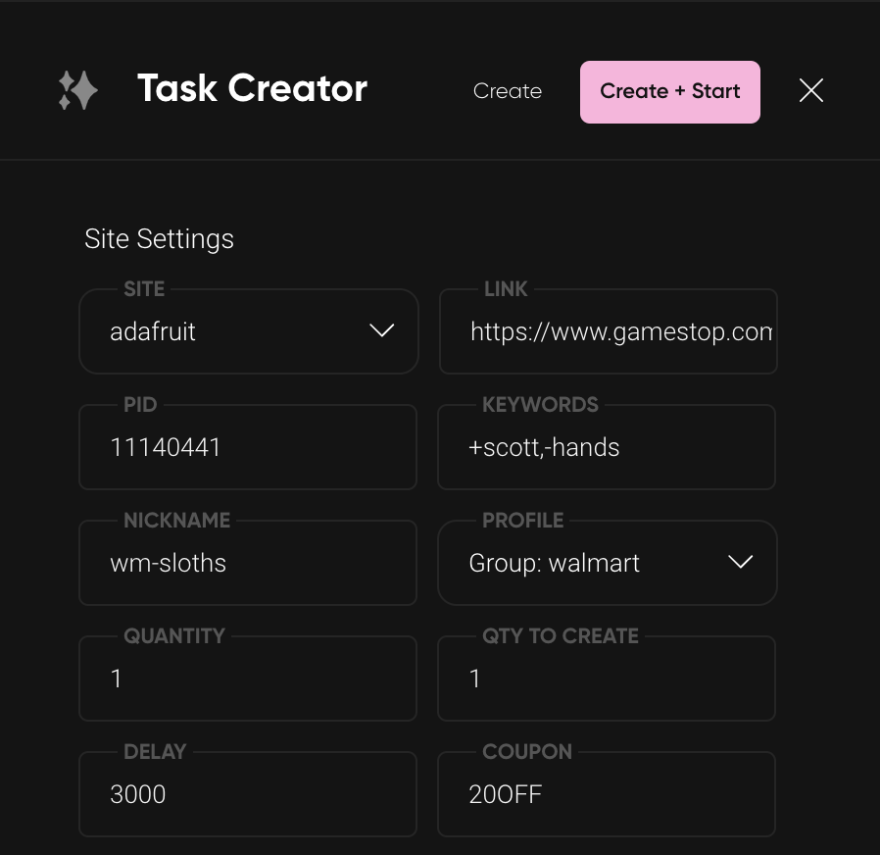Click the Create menu option
This screenshot has height=855, width=880.
click(x=508, y=90)
